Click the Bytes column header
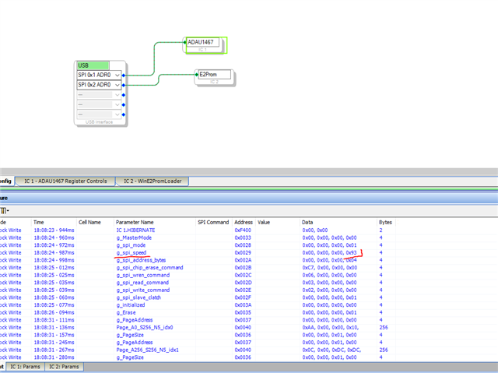498x373 pixels. pyautogui.click(x=386, y=222)
